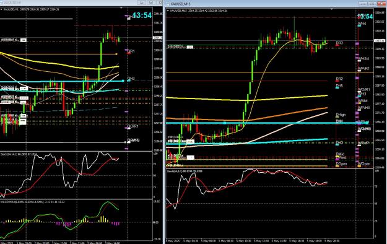This screenshot has height=244, width=387.
Task: Minimize the XAUUSD,M15 chart window
Action: (x=363, y=4)
